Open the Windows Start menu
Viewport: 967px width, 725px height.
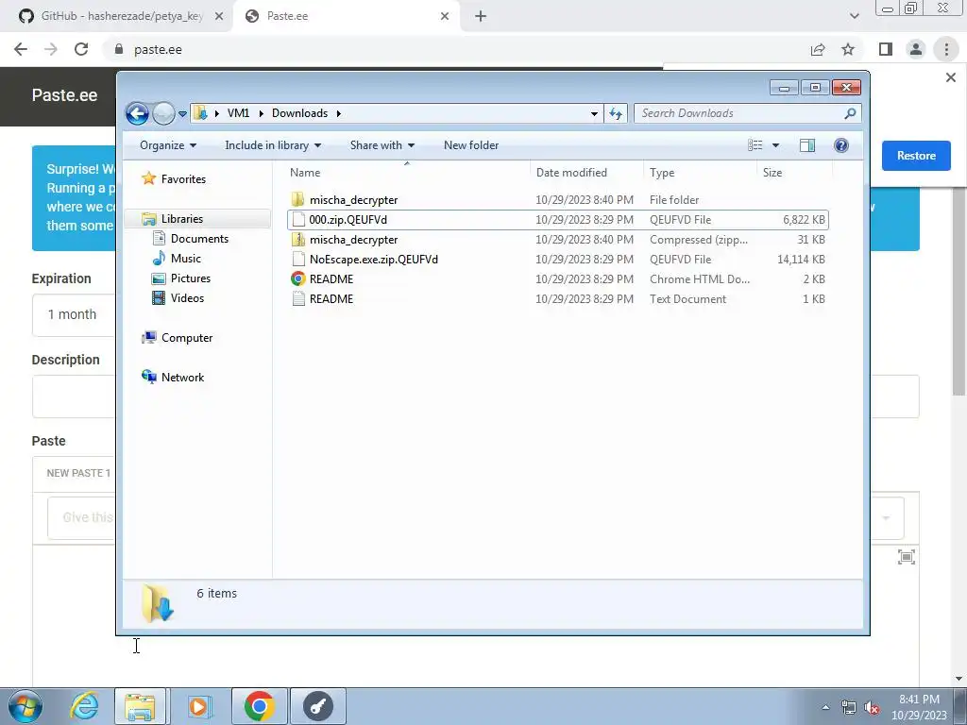[25, 706]
